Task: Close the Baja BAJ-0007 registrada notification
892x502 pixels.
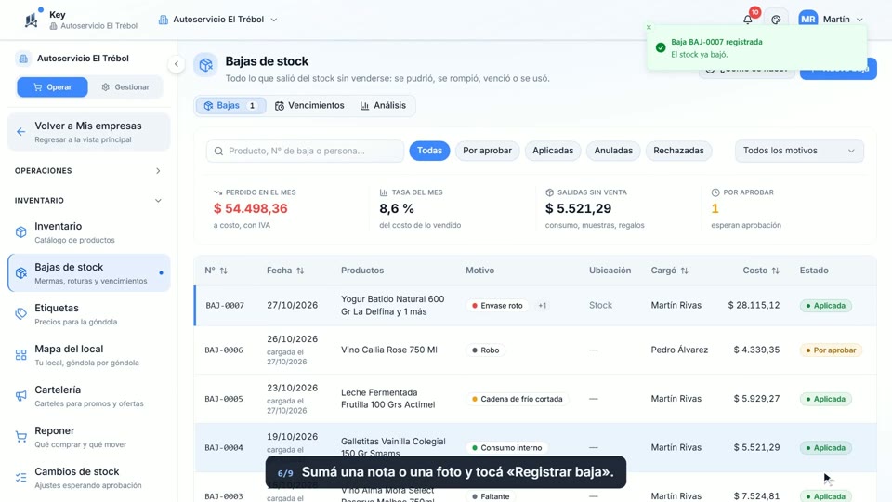Action: pyautogui.click(x=649, y=27)
